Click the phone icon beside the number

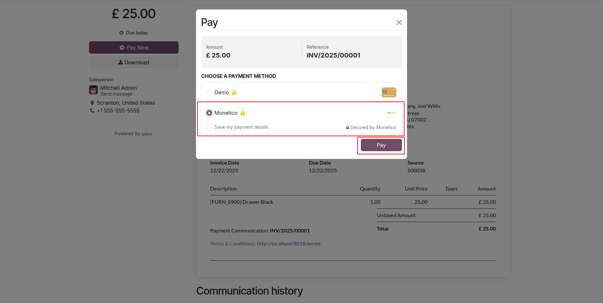[x=92, y=111]
